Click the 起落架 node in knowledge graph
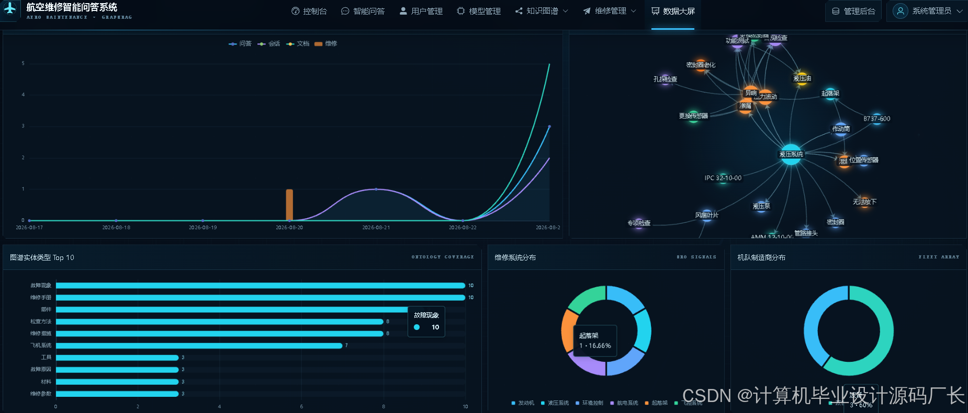Viewport: 968px width, 413px height. pyautogui.click(x=830, y=94)
